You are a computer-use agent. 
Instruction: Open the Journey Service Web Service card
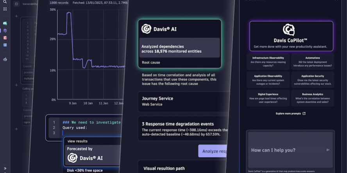click(184, 102)
